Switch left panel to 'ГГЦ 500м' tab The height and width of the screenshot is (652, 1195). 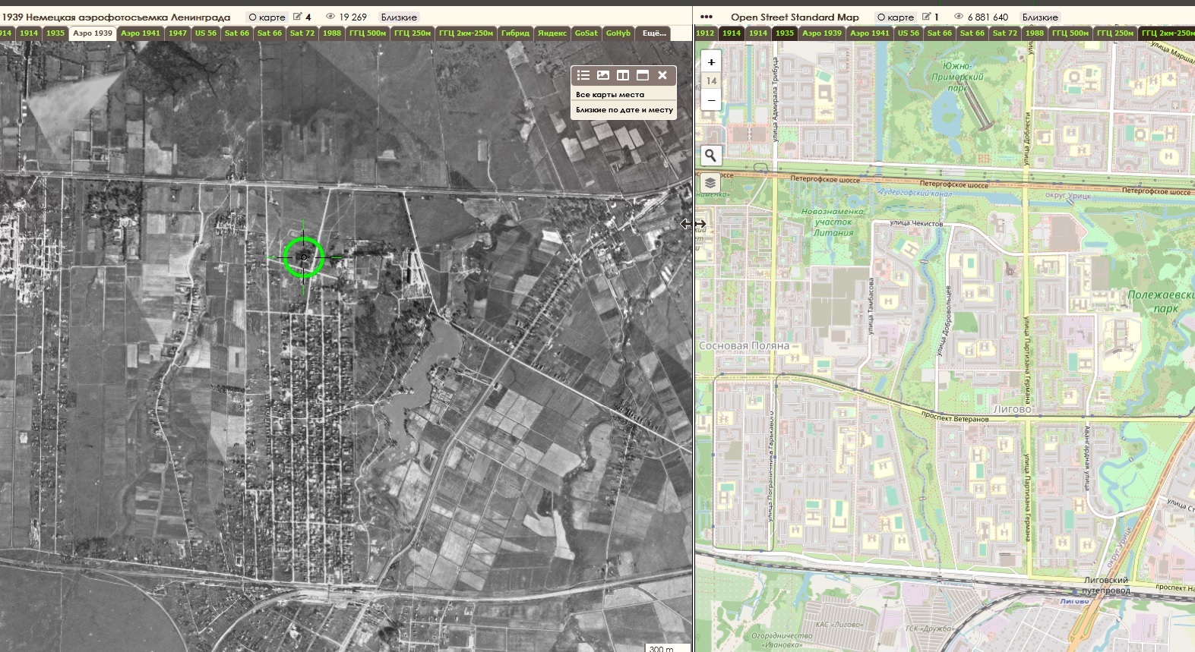pos(368,33)
